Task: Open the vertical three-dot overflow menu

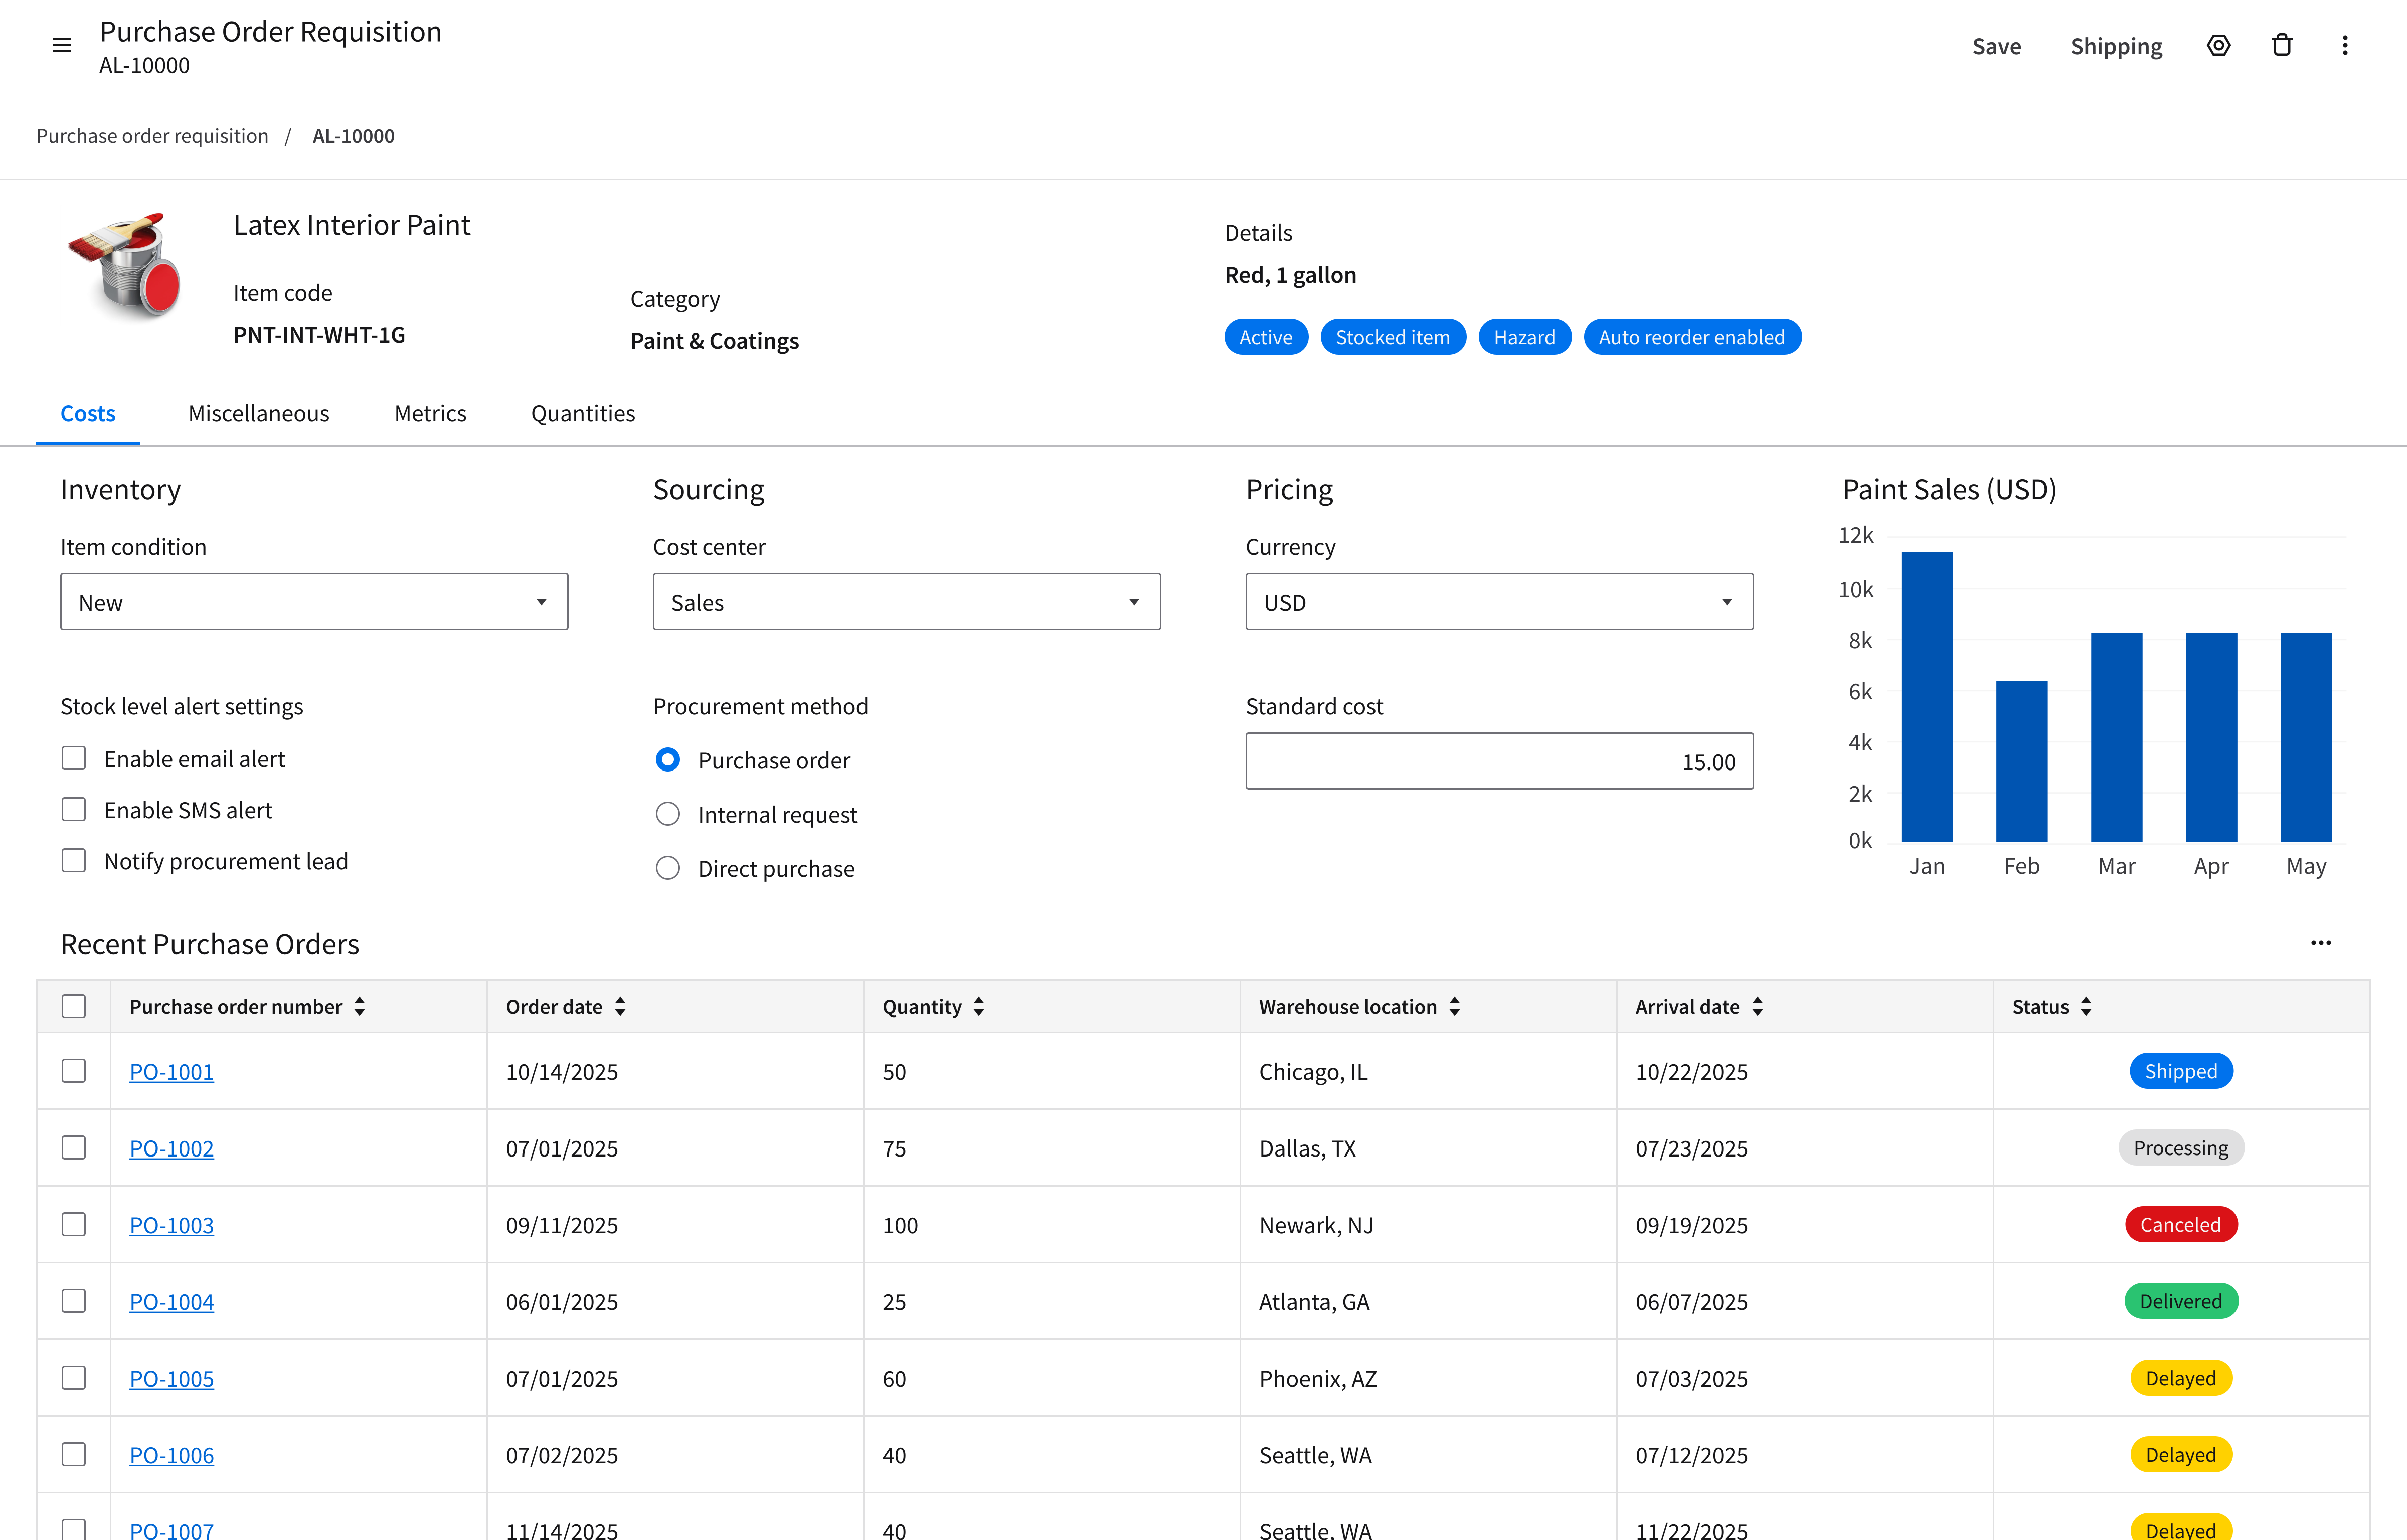Action: pyautogui.click(x=2344, y=45)
